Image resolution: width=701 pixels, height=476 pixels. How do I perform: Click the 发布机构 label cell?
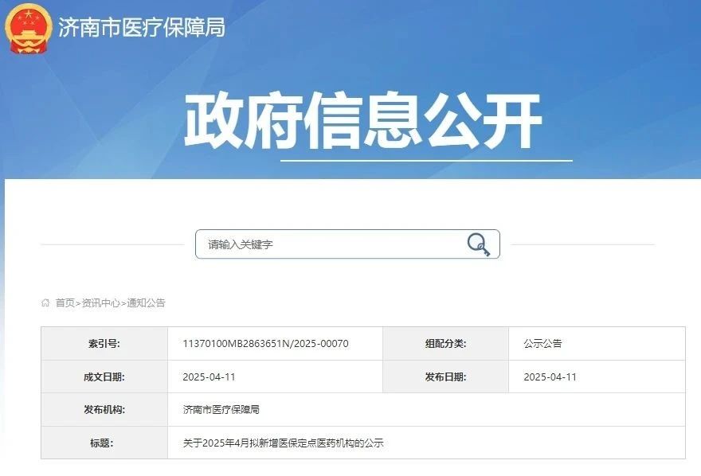tap(104, 409)
